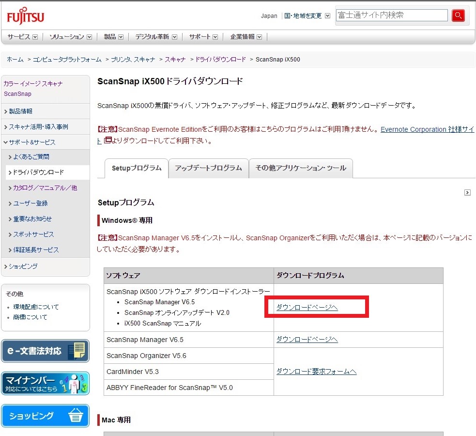Viewport: 476px width, 436px height.
Task: Click ダウンロードページへ link for ScanSnap Manager V6.5
Action: click(x=307, y=340)
